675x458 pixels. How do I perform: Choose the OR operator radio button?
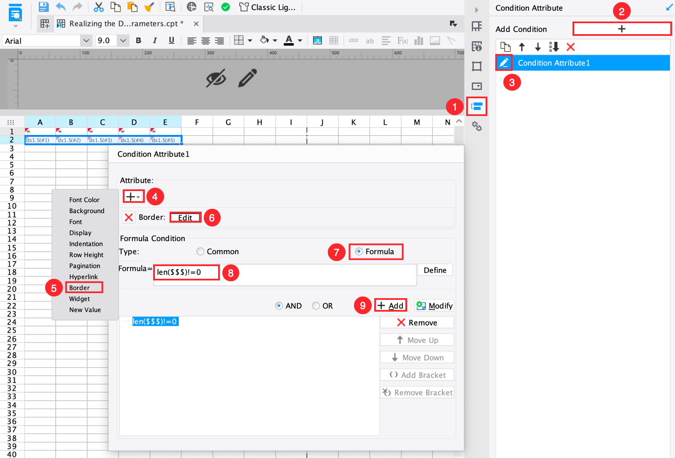coord(316,306)
